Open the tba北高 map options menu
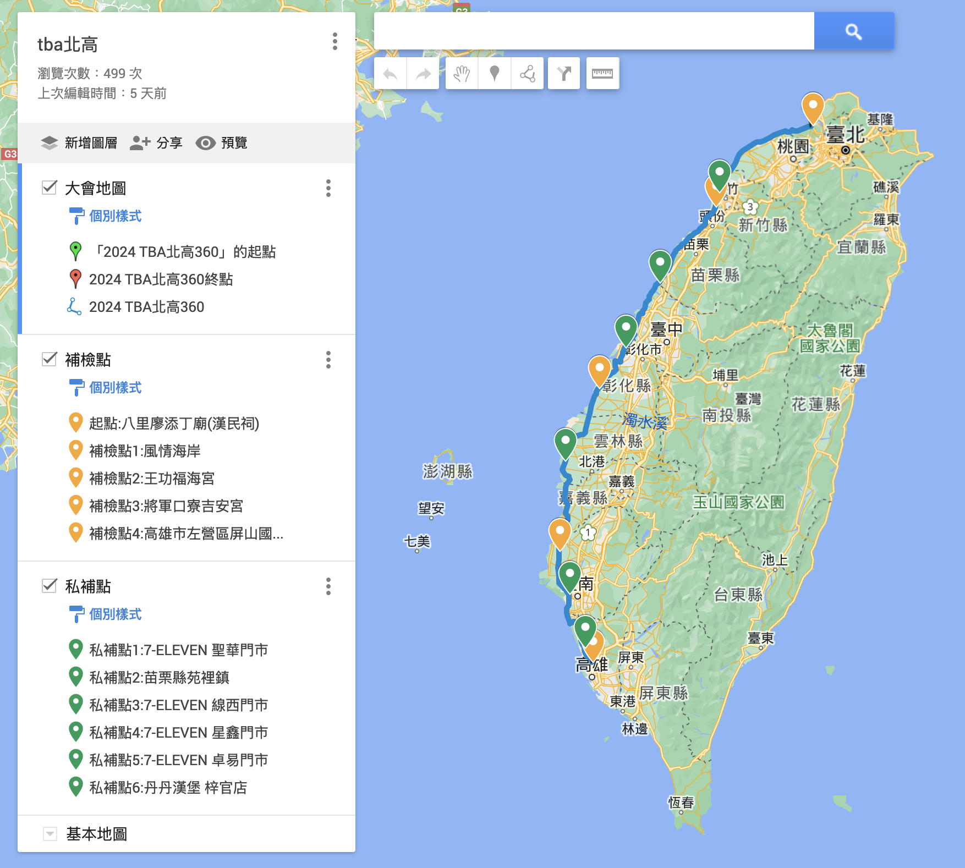The height and width of the screenshot is (868, 965). 335,41
